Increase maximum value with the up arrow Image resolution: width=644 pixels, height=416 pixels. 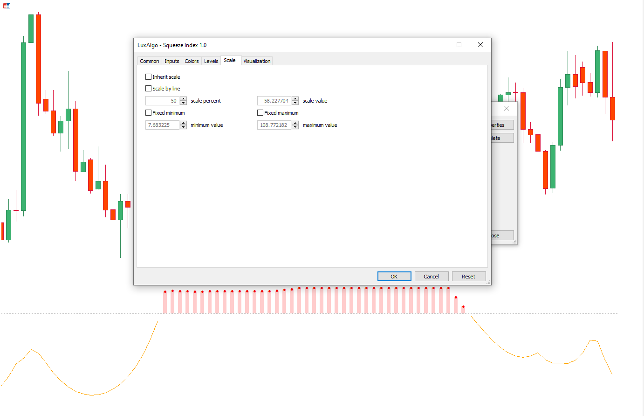coord(295,123)
